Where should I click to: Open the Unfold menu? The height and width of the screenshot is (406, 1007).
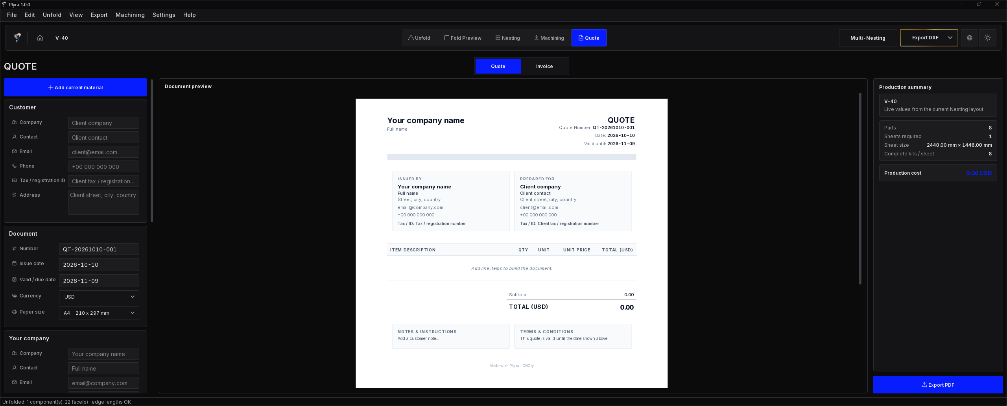click(52, 15)
